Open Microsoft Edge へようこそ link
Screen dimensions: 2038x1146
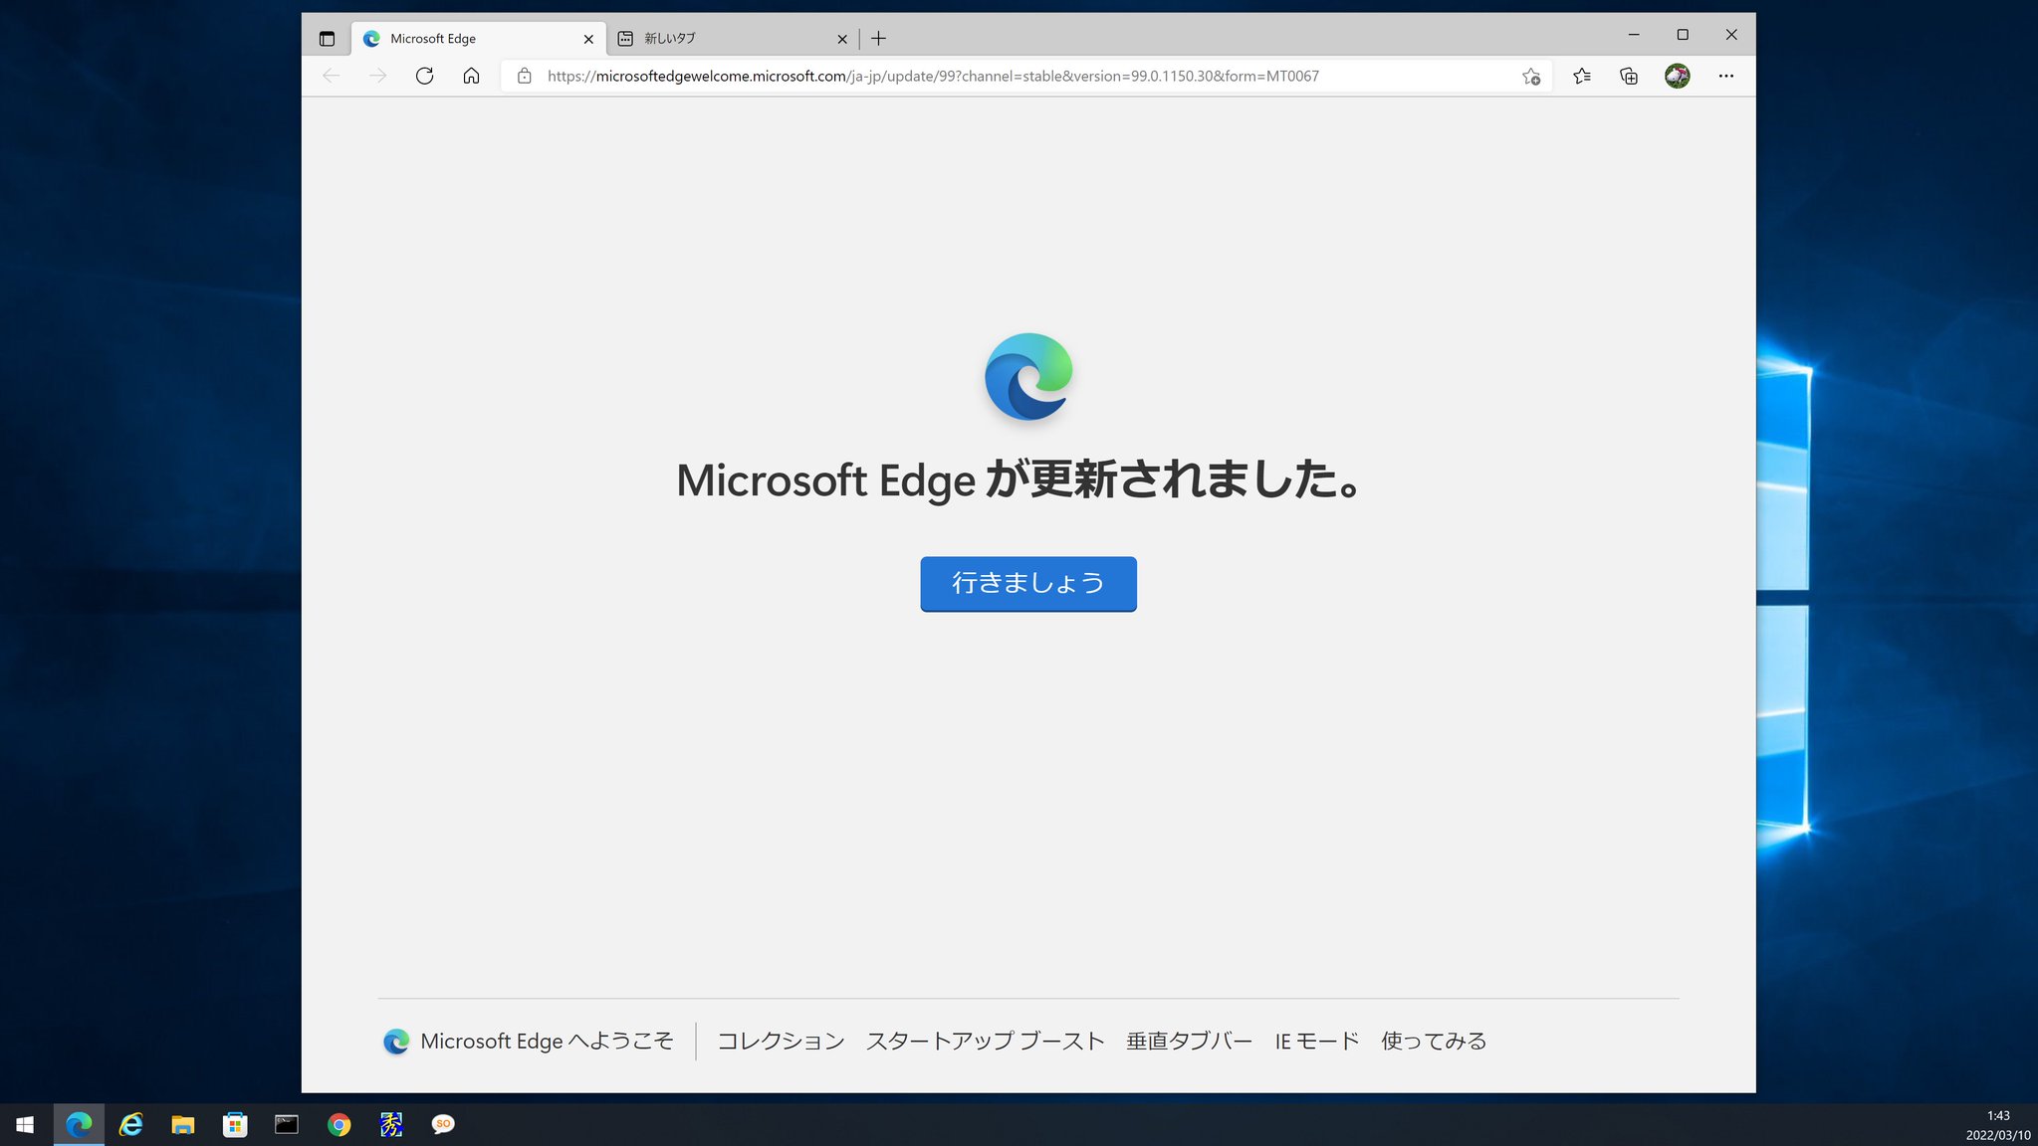pos(529,1041)
